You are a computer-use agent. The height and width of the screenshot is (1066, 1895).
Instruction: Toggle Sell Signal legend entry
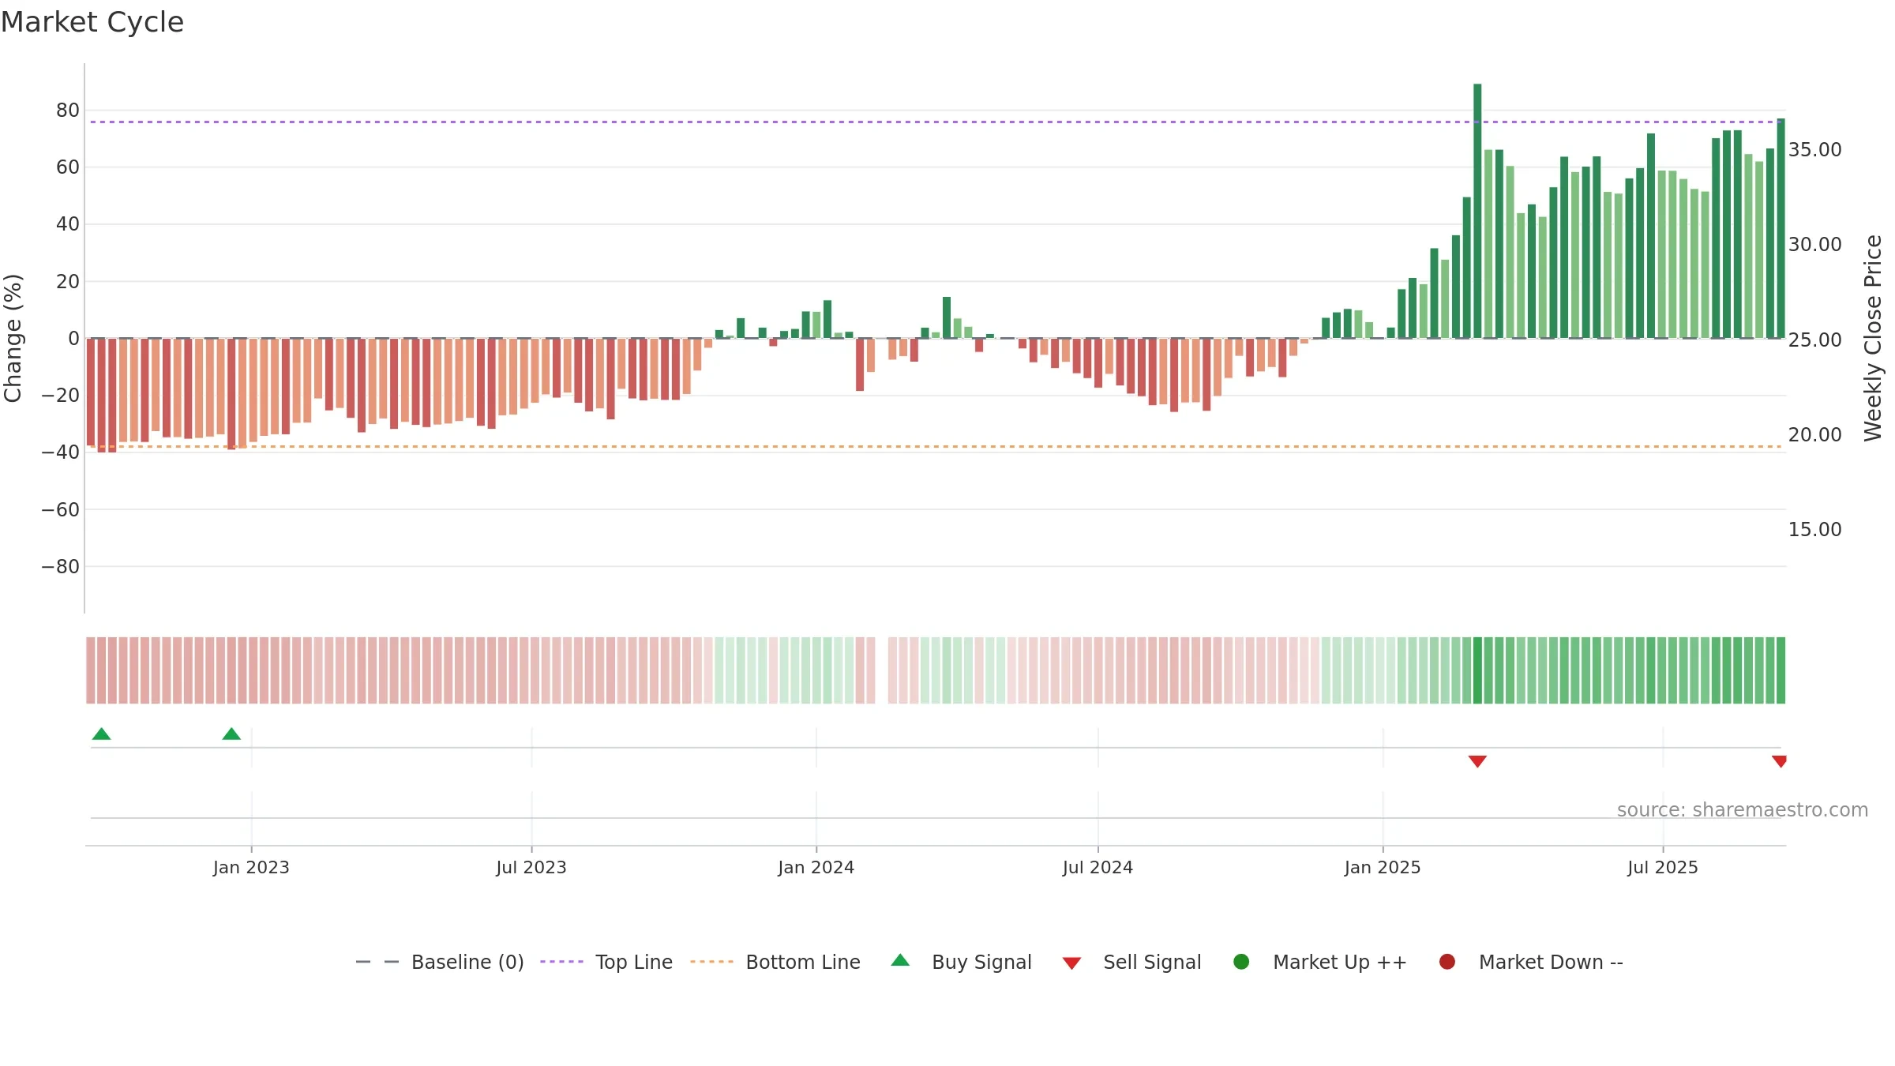(1131, 962)
